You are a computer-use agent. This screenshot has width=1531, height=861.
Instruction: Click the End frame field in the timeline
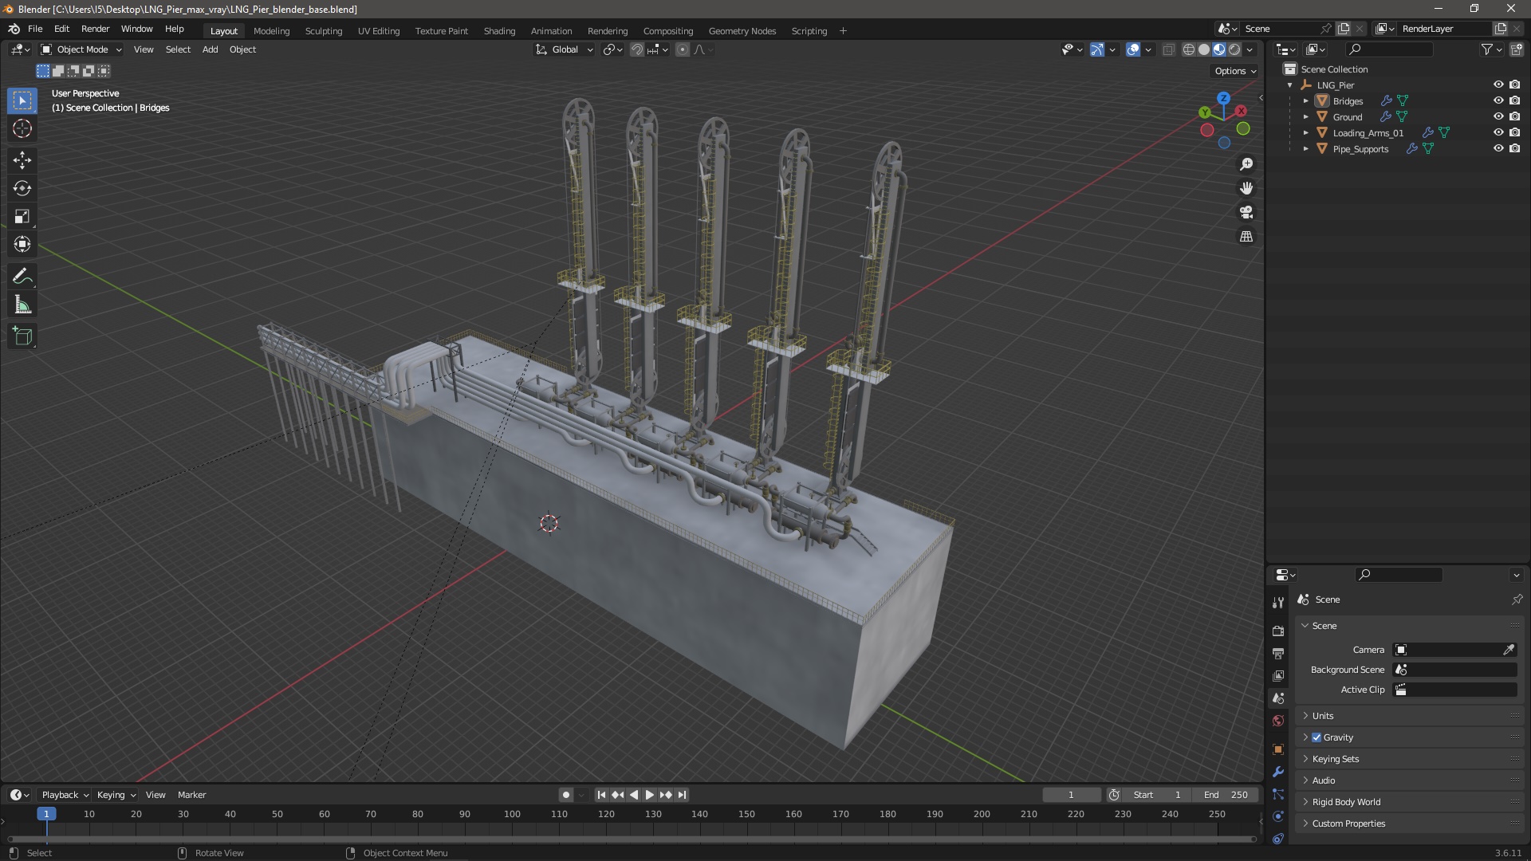point(1226,795)
